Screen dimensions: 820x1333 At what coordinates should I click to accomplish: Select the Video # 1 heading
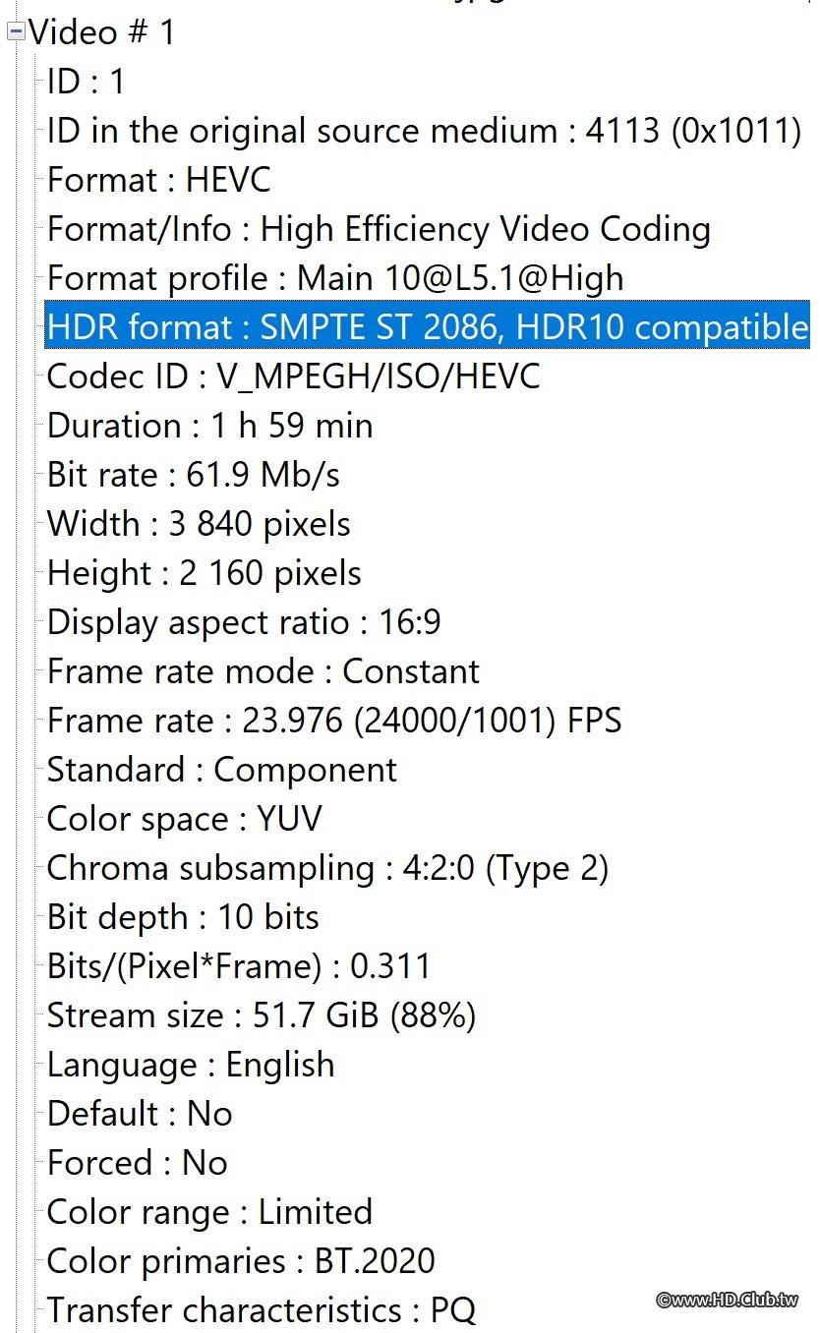[101, 32]
